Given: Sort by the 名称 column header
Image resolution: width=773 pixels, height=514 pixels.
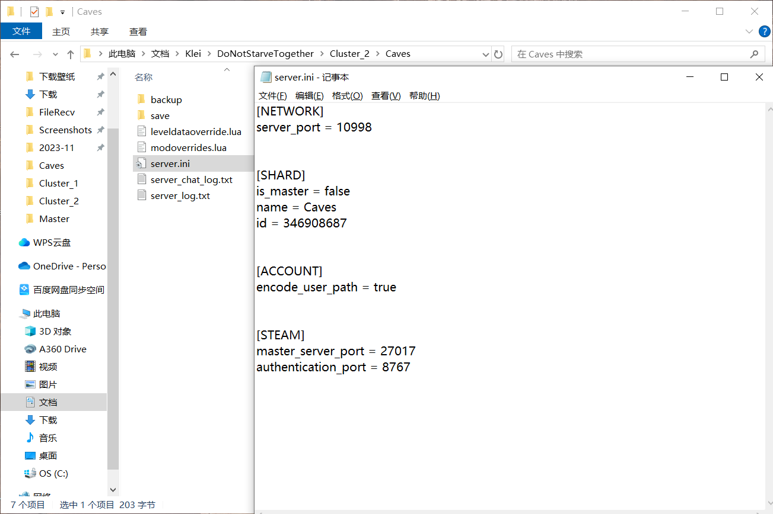Looking at the screenshot, I should [x=143, y=77].
